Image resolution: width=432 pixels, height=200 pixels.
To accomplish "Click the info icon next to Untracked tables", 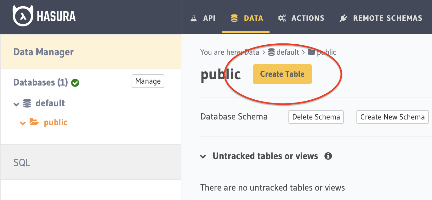I will (328, 156).
